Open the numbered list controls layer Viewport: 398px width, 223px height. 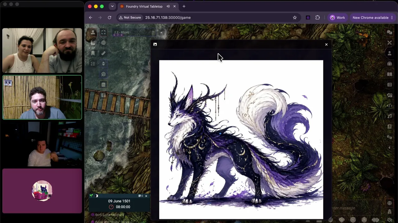coord(93,64)
